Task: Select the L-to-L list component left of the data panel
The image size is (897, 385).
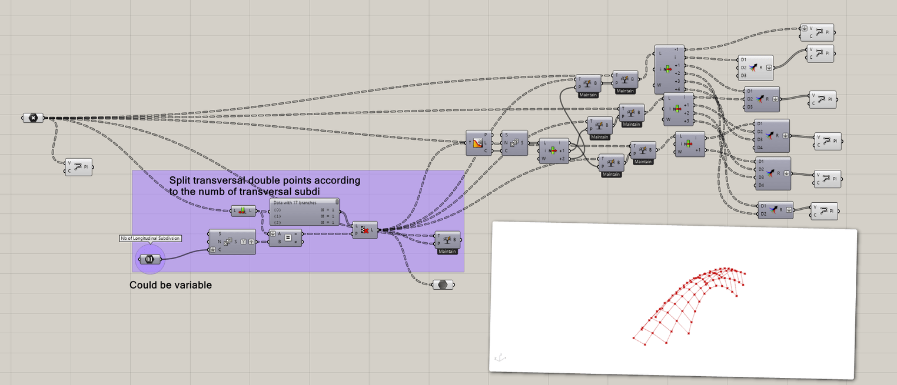Action: pyautogui.click(x=244, y=210)
